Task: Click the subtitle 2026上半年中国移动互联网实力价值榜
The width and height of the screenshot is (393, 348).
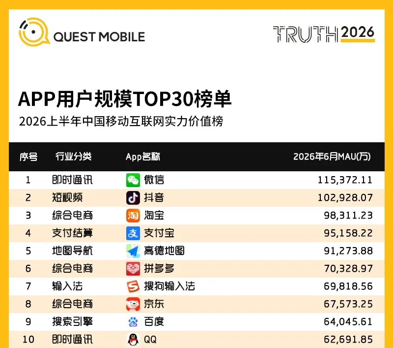Action: (x=121, y=121)
